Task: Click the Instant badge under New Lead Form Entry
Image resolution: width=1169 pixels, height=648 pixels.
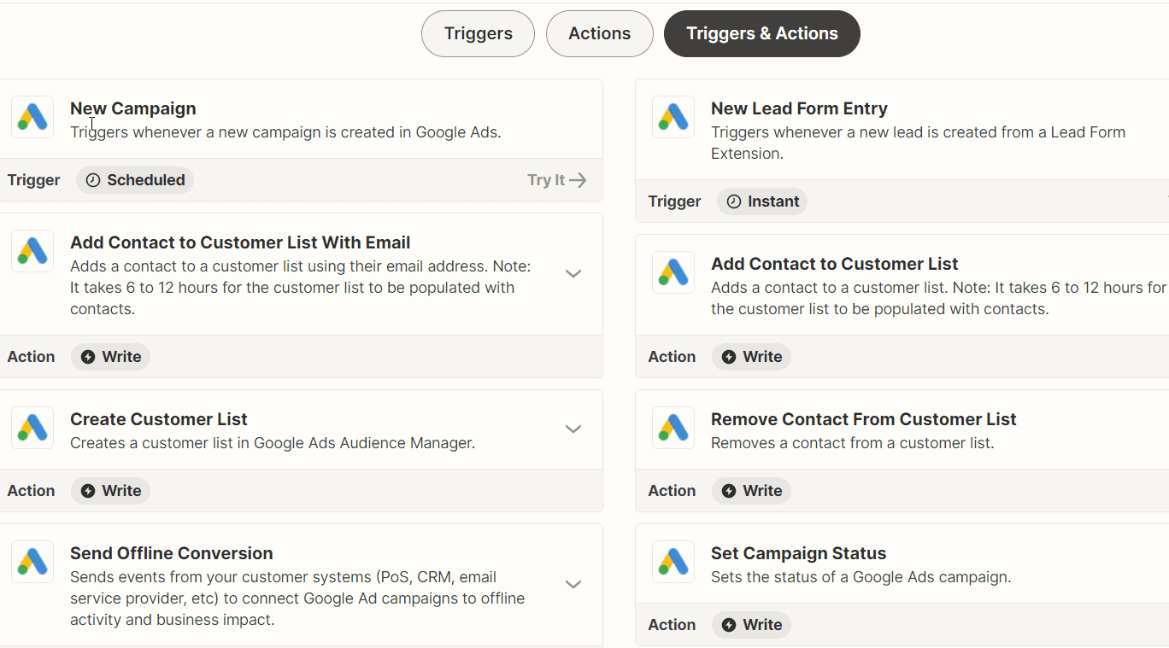Action: (x=762, y=201)
